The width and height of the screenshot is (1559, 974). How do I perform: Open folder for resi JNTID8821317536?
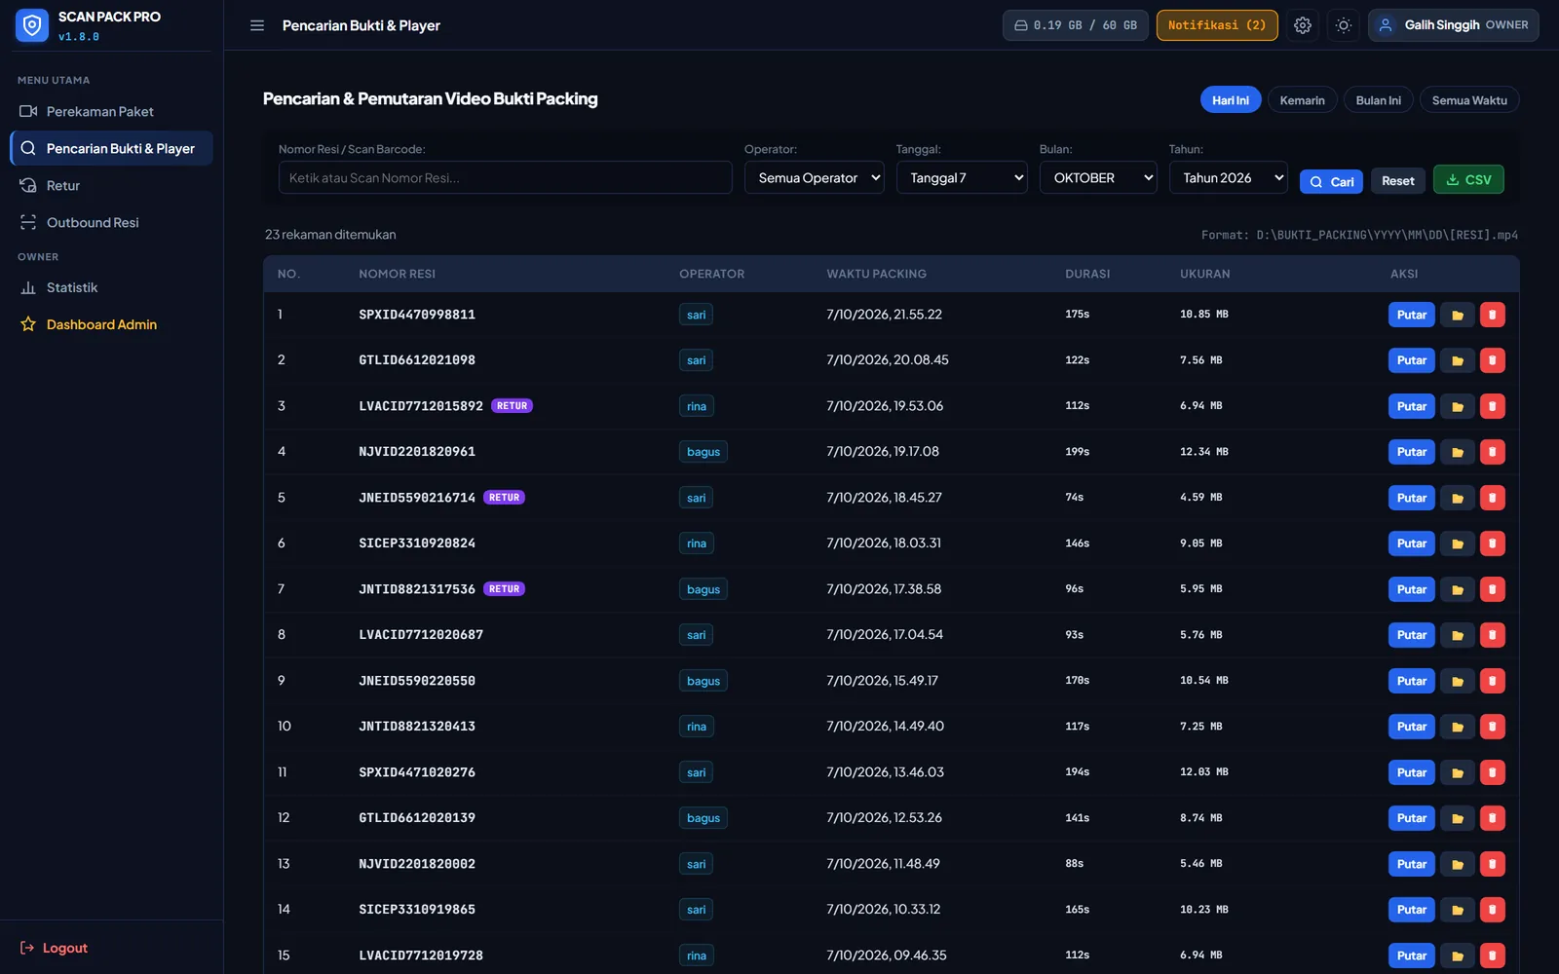pos(1458,589)
